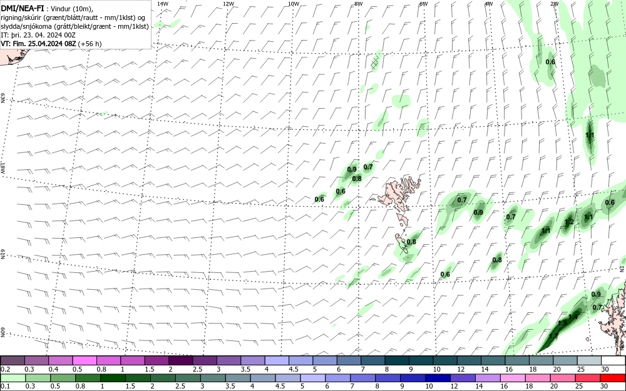Click the 1.9 precipitation value near Shetland
Viewport: 626px width, 391px height.
pos(562,324)
